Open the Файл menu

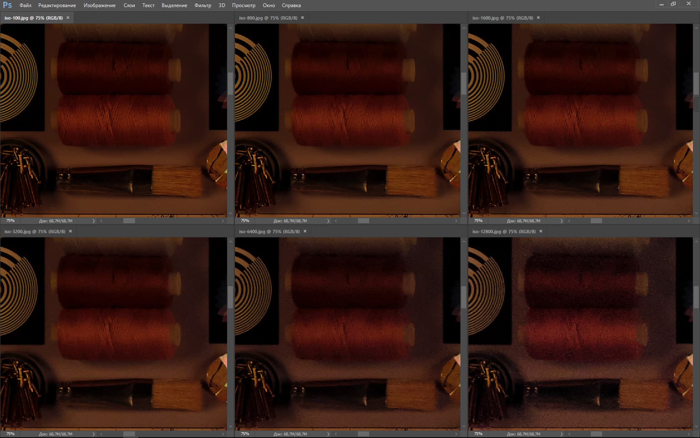pos(25,5)
